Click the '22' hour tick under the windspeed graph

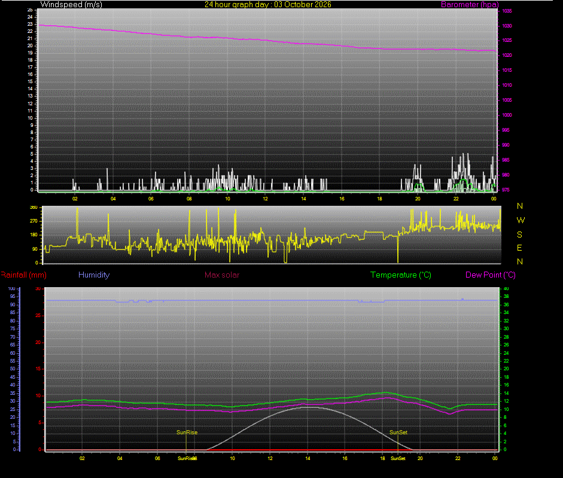coord(456,199)
